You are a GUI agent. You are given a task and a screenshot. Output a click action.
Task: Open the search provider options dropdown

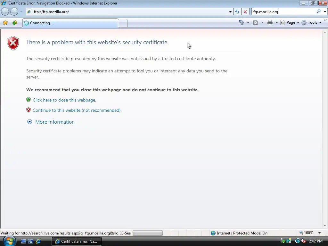325,12
